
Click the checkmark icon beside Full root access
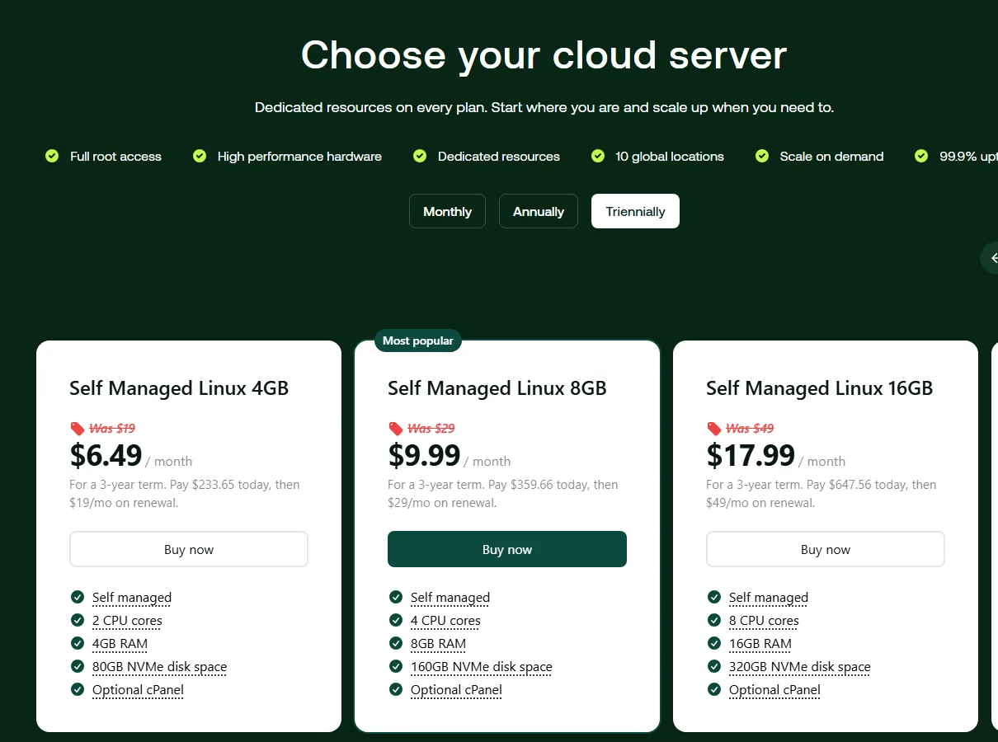click(x=52, y=156)
